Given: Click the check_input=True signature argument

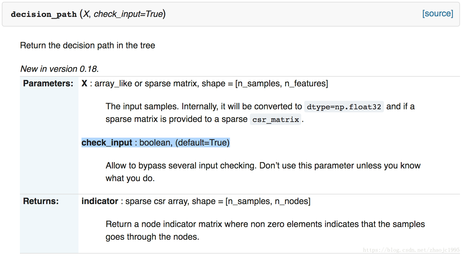Looking at the screenshot, I should point(128,14).
